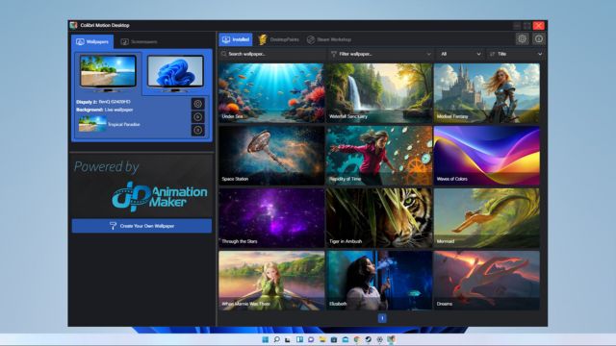Click the bottom round icon beside Tropical Paradise
Screen dimensions: 616x346
click(x=198, y=130)
